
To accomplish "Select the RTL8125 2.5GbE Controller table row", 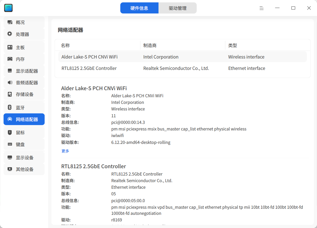I will point(182,68).
